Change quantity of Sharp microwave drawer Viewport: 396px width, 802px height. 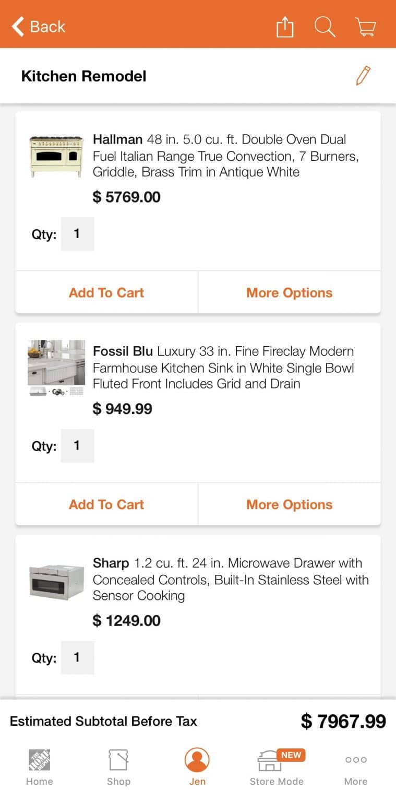click(77, 658)
